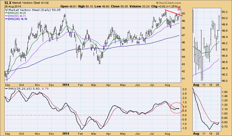Click 2014 on the price chart date axis
The height and width of the screenshot is (136, 232).
click(x=66, y=85)
